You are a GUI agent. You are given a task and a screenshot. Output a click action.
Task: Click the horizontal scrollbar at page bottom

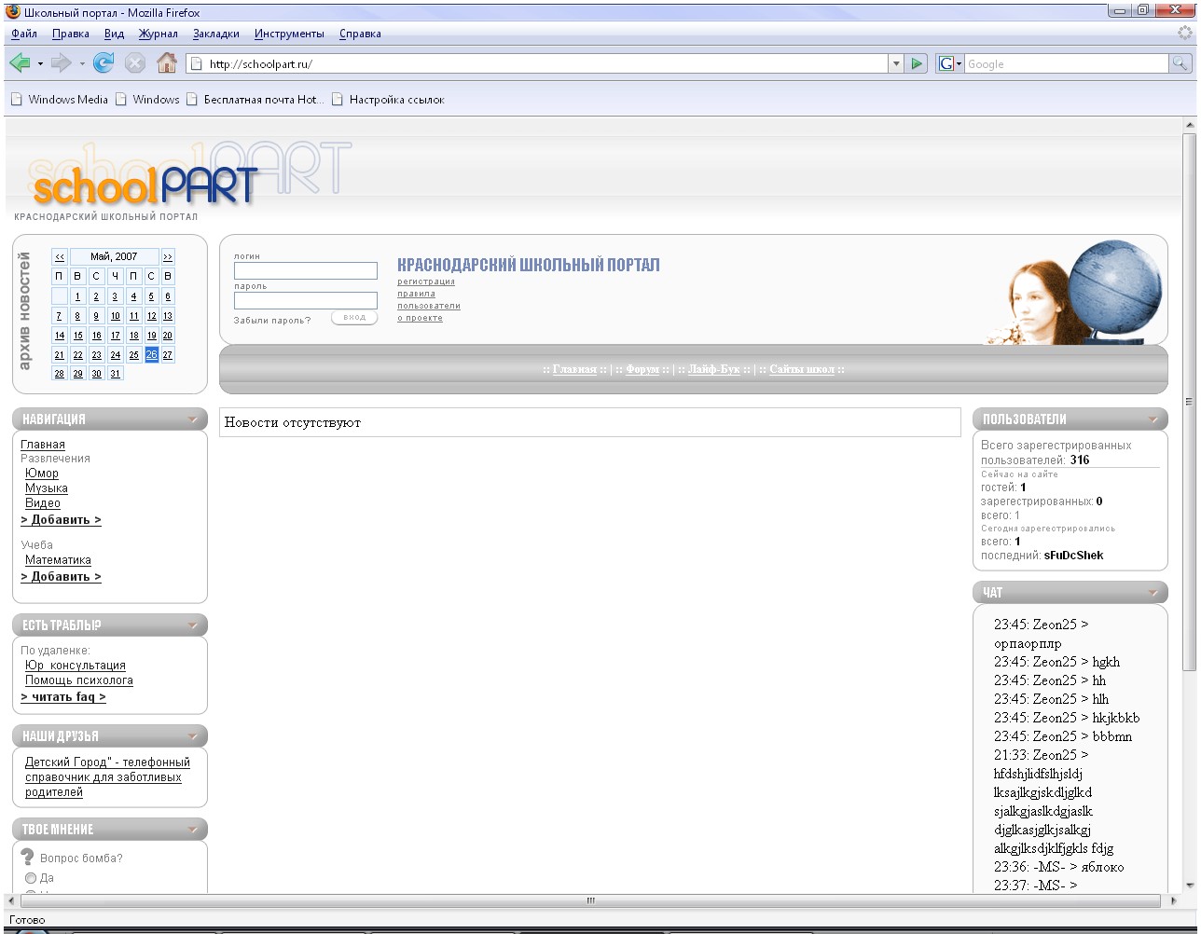point(589,901)
